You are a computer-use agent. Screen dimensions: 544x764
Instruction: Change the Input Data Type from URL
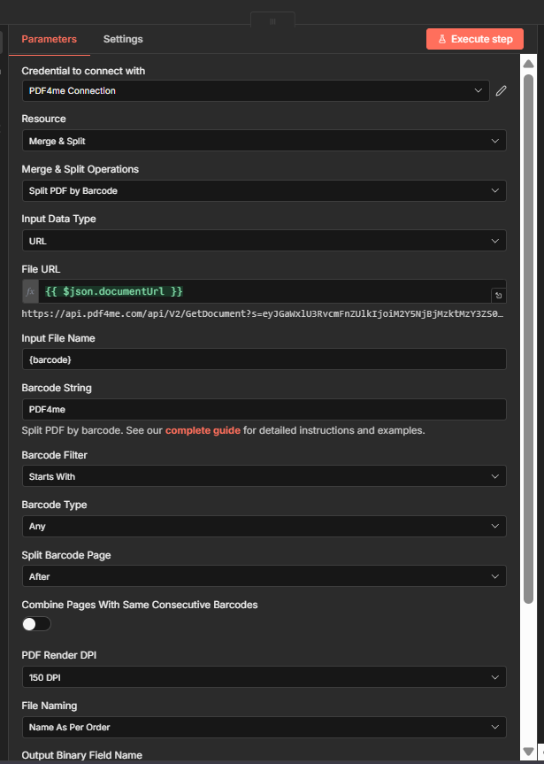[x=264, y=240]
